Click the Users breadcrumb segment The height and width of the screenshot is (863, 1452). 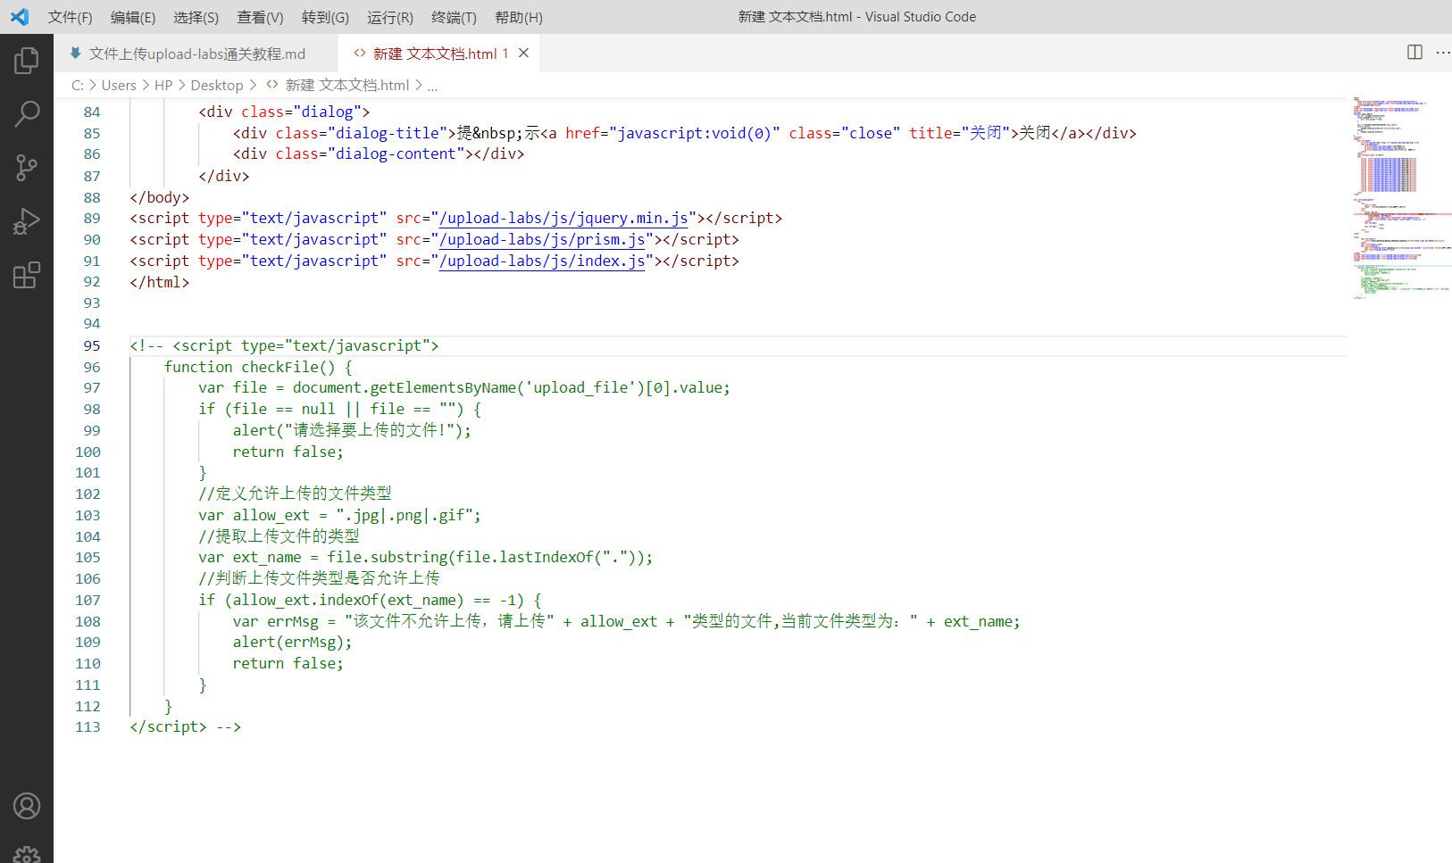[119, 85]
